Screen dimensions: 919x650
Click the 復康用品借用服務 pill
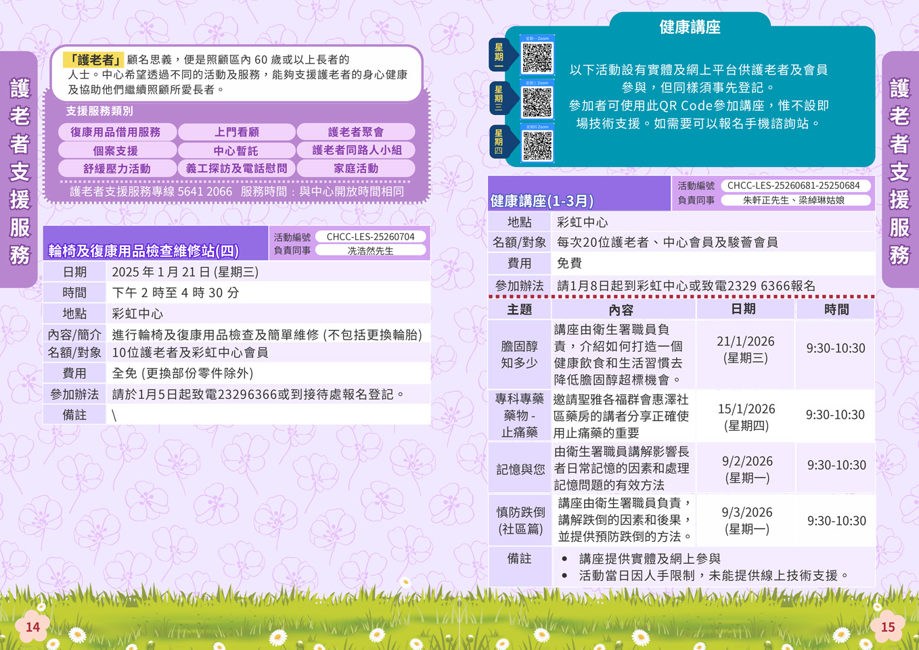[117, 132]
